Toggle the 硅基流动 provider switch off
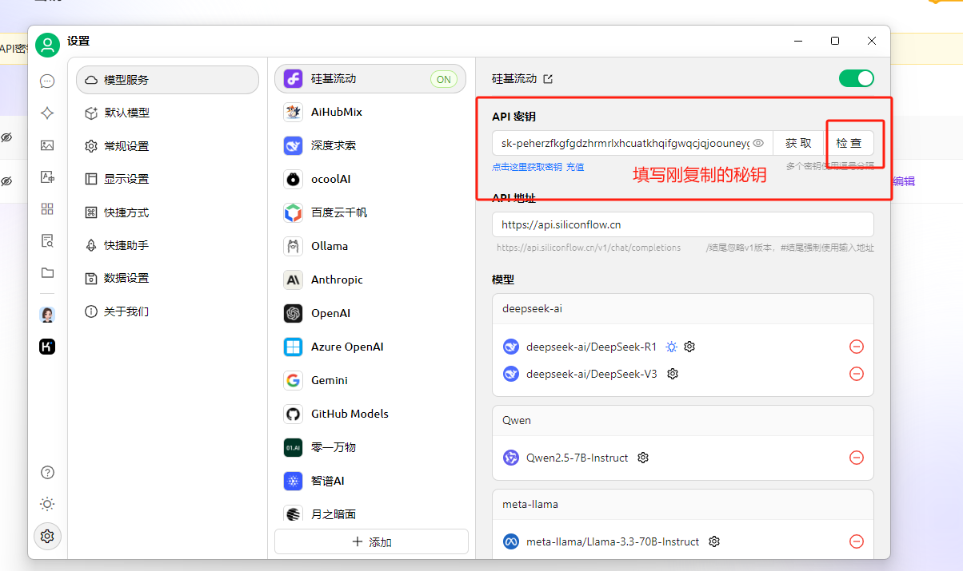 pyautogui.click(x=856, y=78)
